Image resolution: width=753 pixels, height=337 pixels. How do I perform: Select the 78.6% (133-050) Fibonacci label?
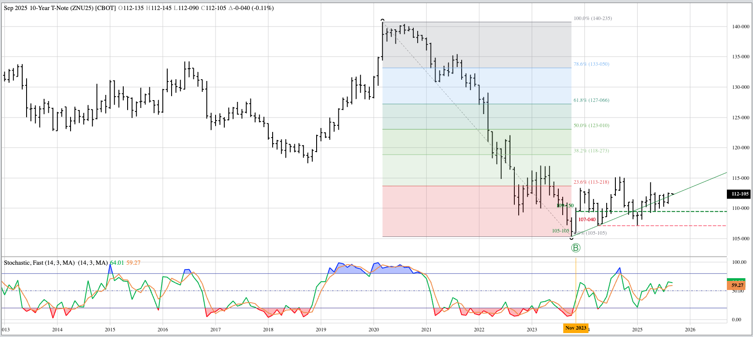(591, 64)
